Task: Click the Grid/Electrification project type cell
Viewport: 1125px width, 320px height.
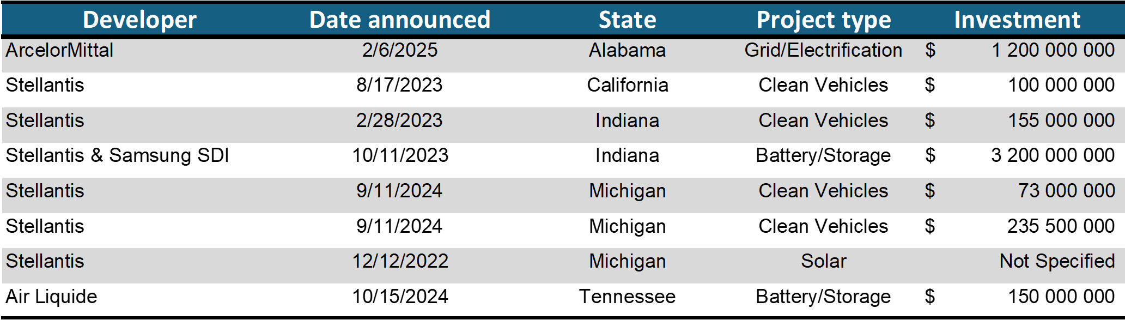Action: pos(823,50)
